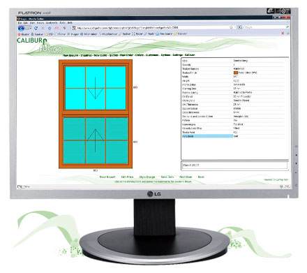Select the bottom sash with the up arrow

(x=96, y=140)
